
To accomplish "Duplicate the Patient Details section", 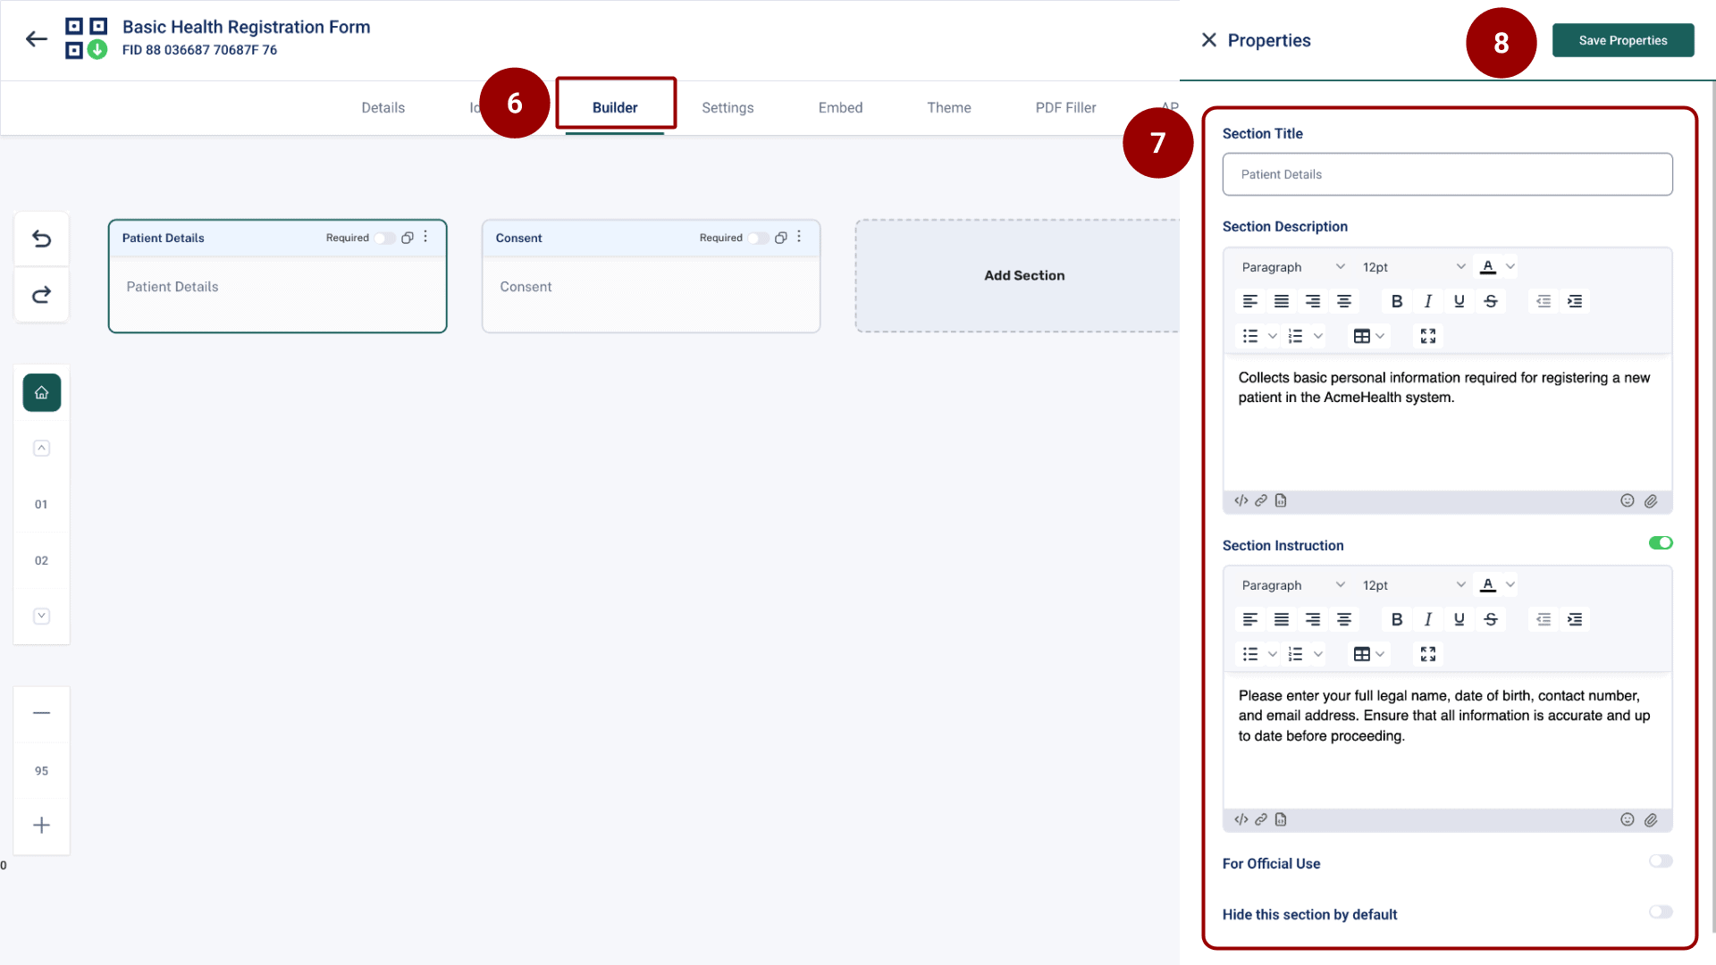I will coord(408,238).
